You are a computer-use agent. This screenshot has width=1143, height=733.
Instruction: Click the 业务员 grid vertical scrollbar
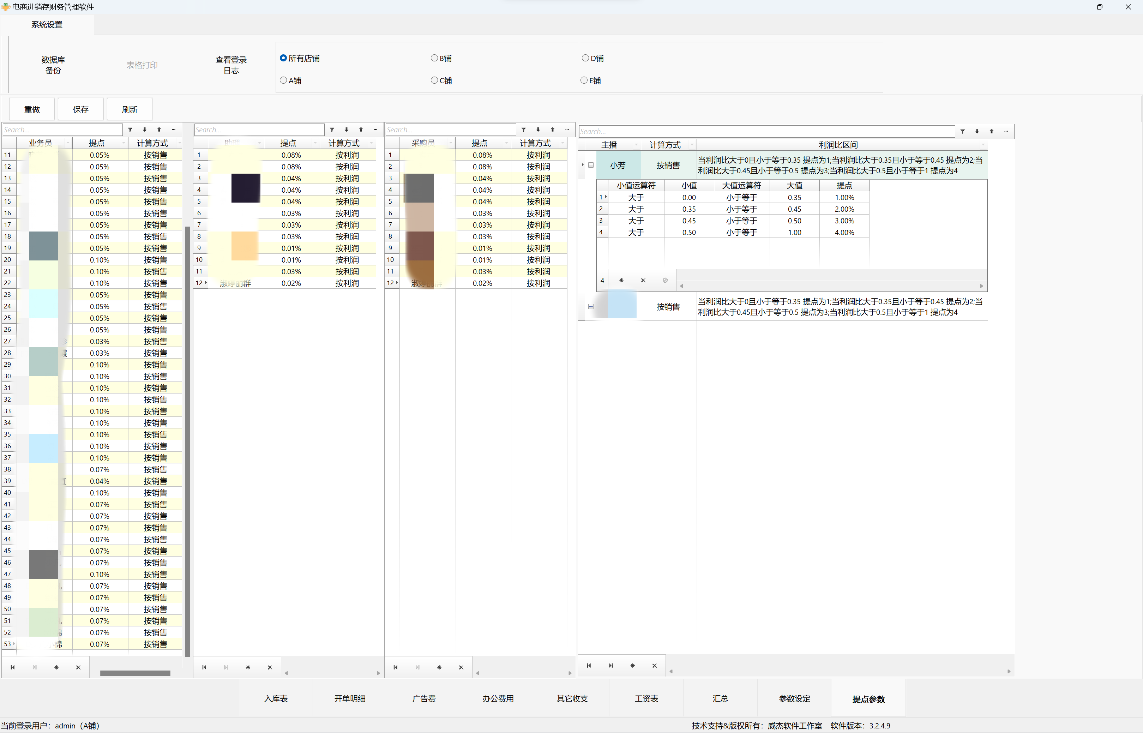coord(187,441)
